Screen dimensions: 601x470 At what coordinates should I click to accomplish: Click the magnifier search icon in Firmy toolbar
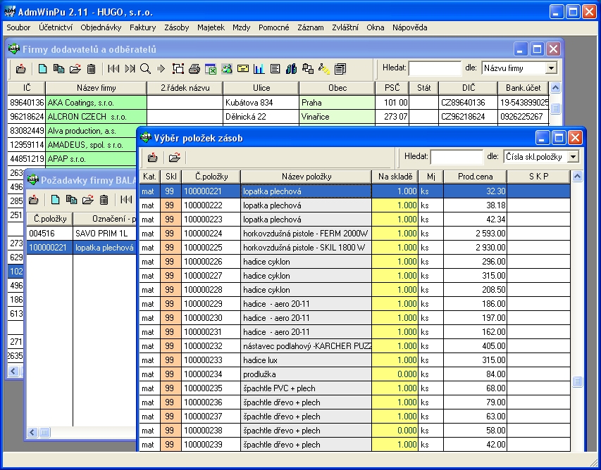pos(145,68)
